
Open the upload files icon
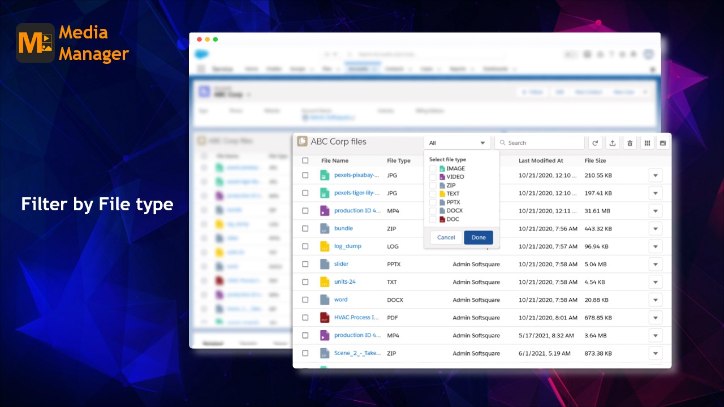(x=612, y=142)
